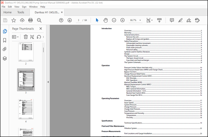This screenshot has width=208, height=137.
Task: Open the Edit menu
Action: point(10,7)
